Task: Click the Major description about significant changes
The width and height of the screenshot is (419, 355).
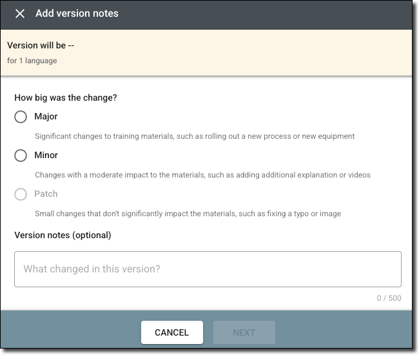Action: point(195,137)
